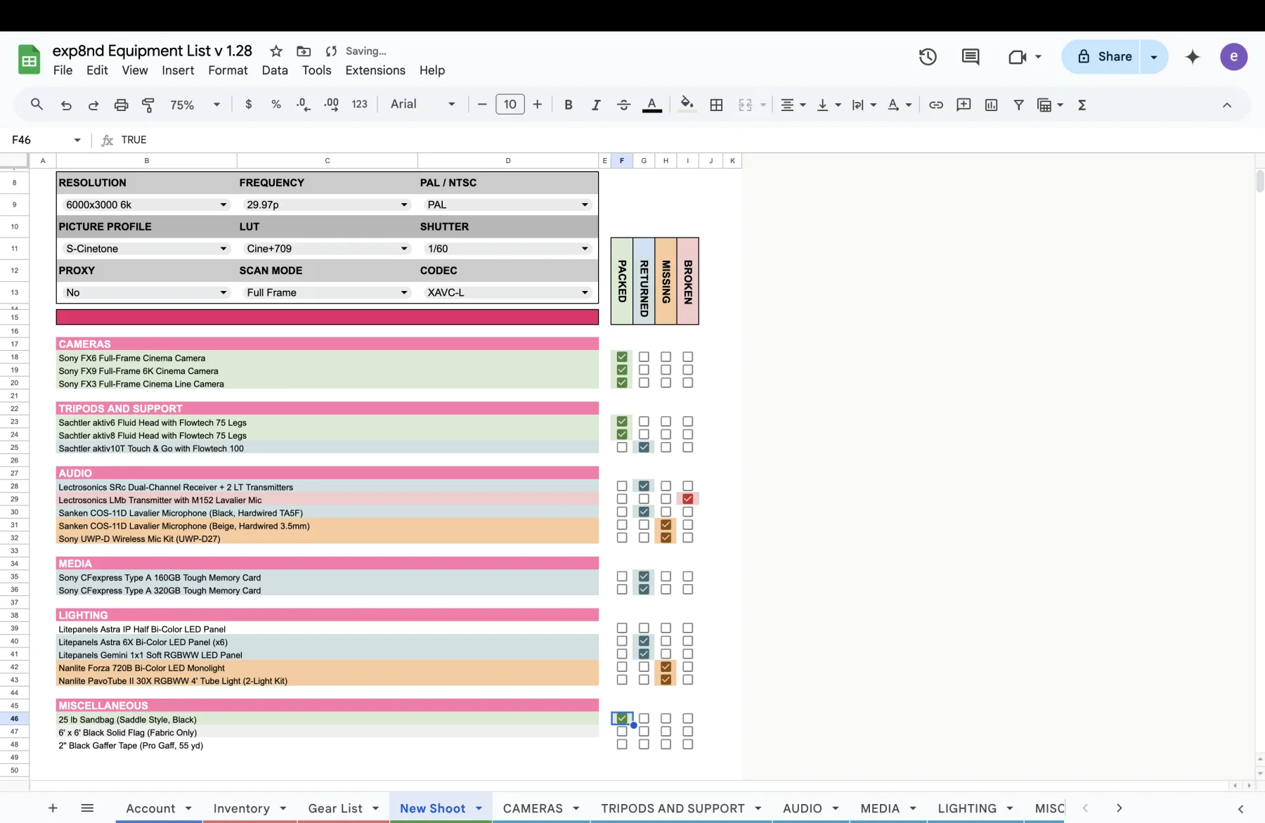Redo the last action
Image resolution: width=1265 pixels, height=823 pixels.
coord(93,105)
